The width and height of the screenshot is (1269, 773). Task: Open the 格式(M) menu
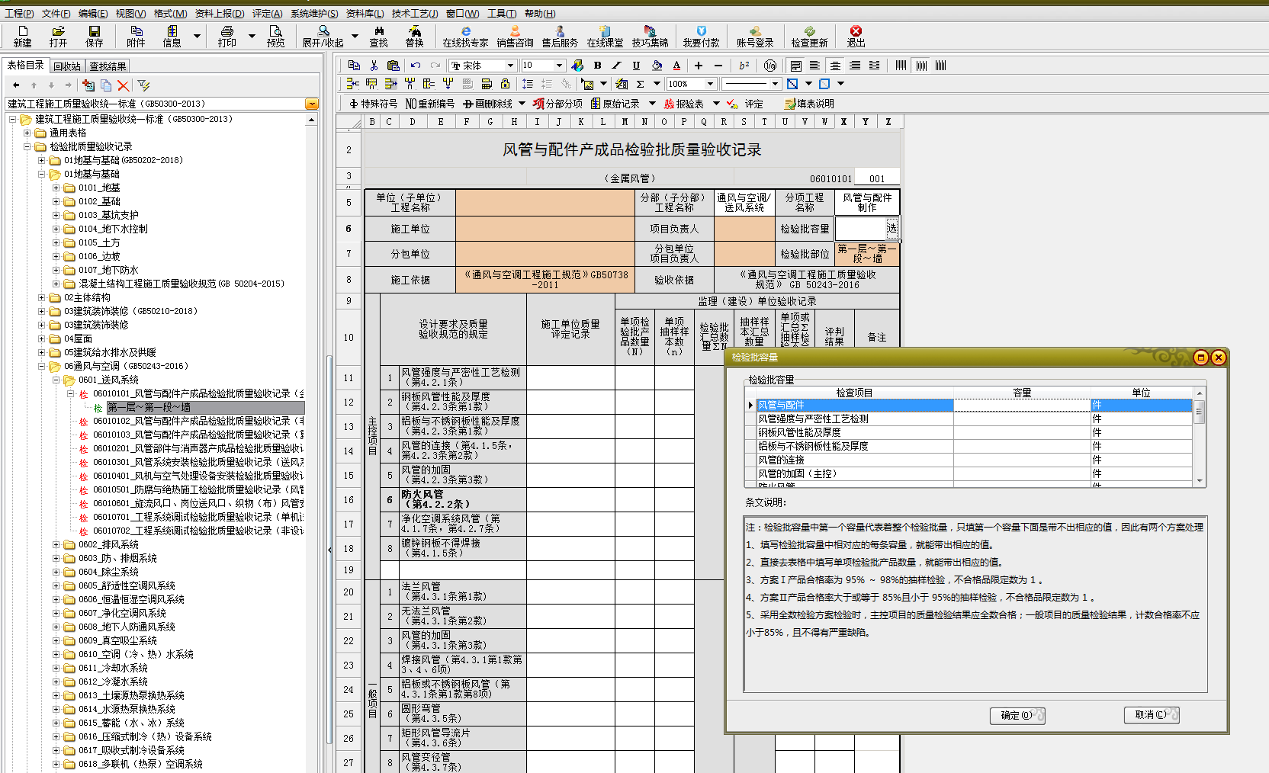click(170, 14)
